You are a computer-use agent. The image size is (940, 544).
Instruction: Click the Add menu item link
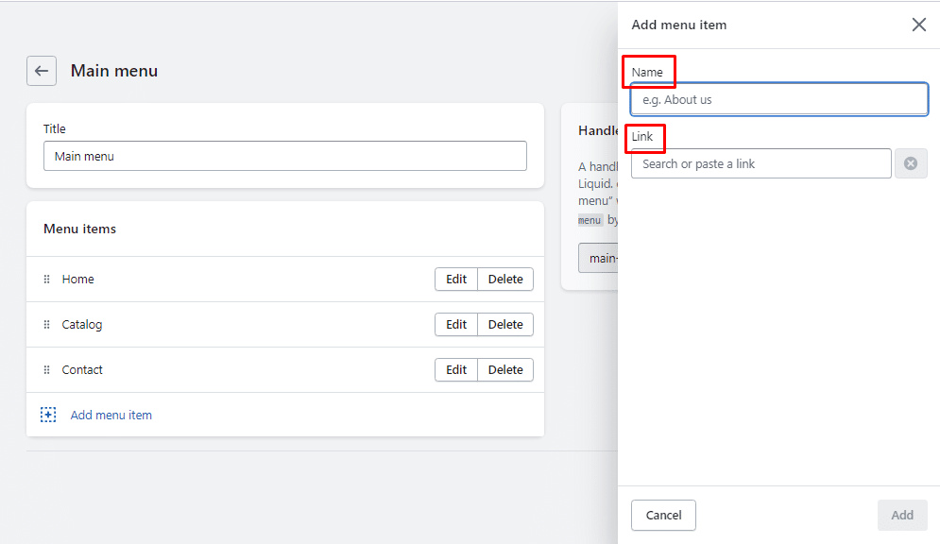111,416
